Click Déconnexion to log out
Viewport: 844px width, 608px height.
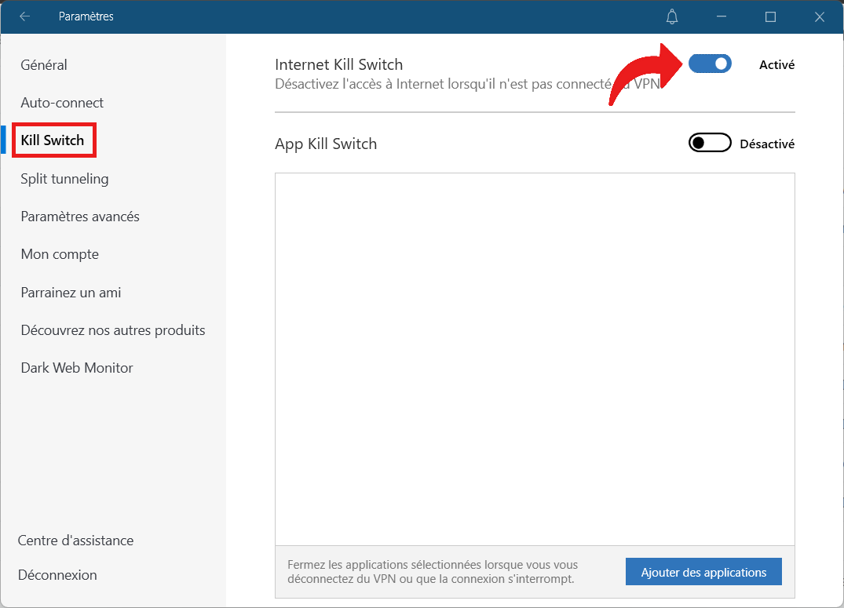click(x=57, y=574)
